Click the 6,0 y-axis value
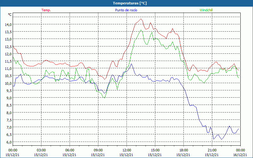253x158 pixels. (x=9, y=142)
